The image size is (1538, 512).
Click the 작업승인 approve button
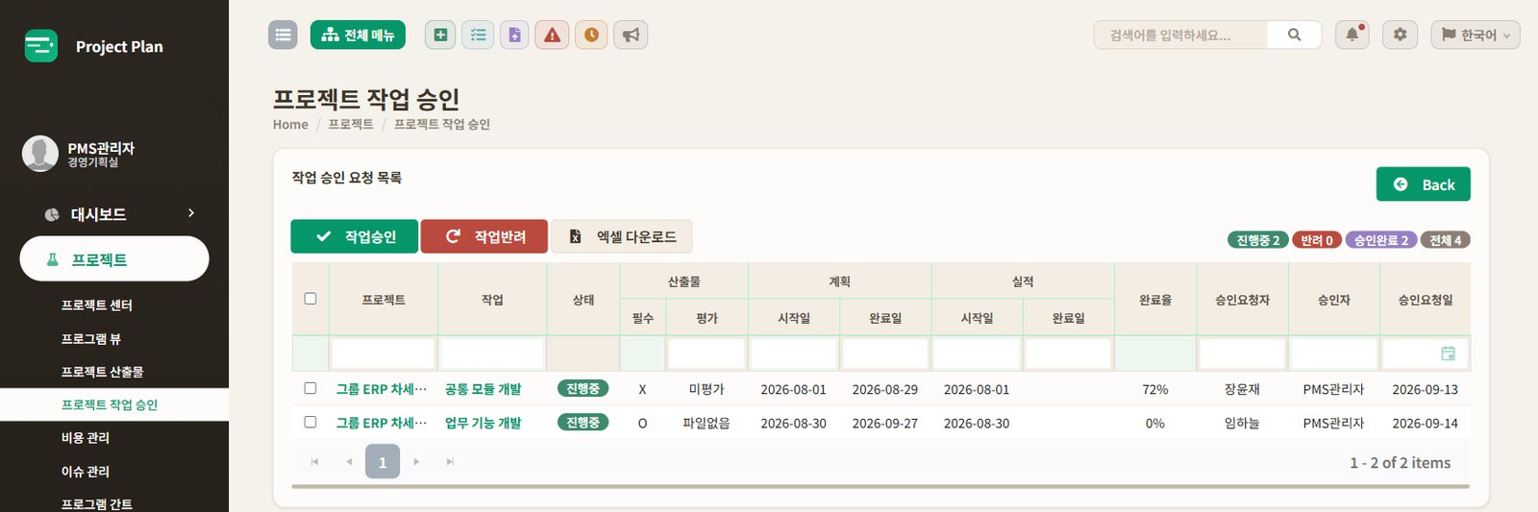click(355, 236)
